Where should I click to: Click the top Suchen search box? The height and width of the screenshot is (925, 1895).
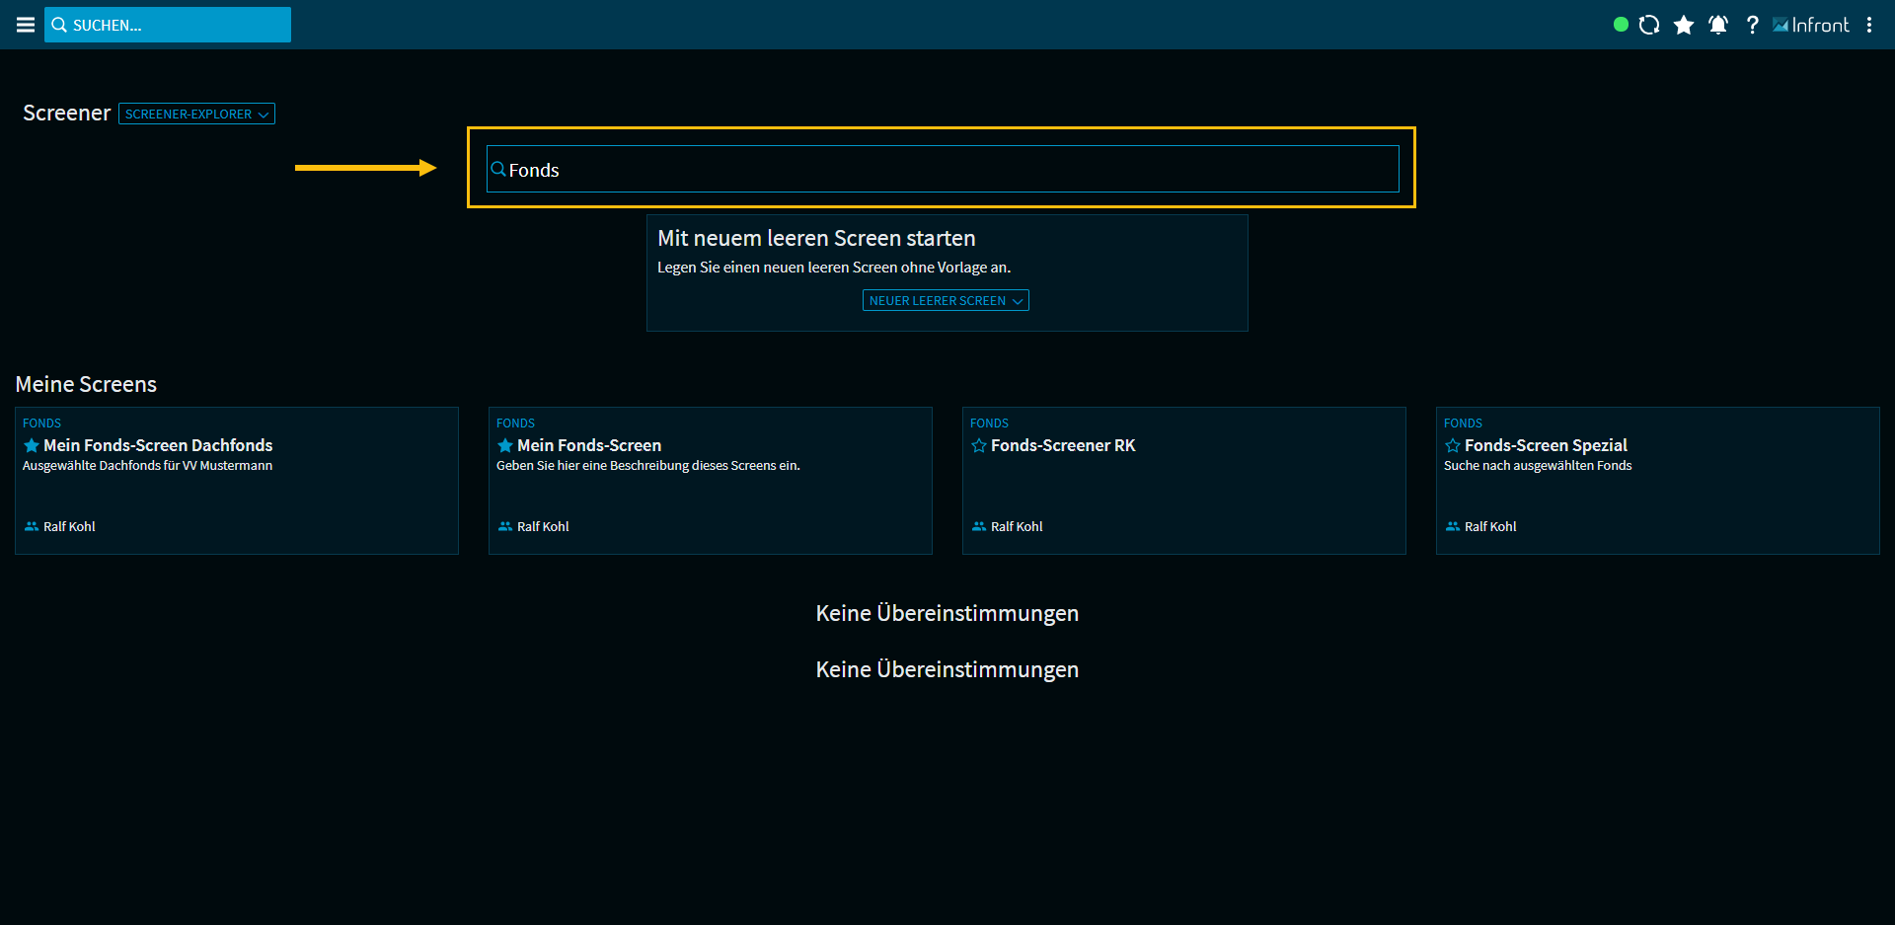pos(168,25)
